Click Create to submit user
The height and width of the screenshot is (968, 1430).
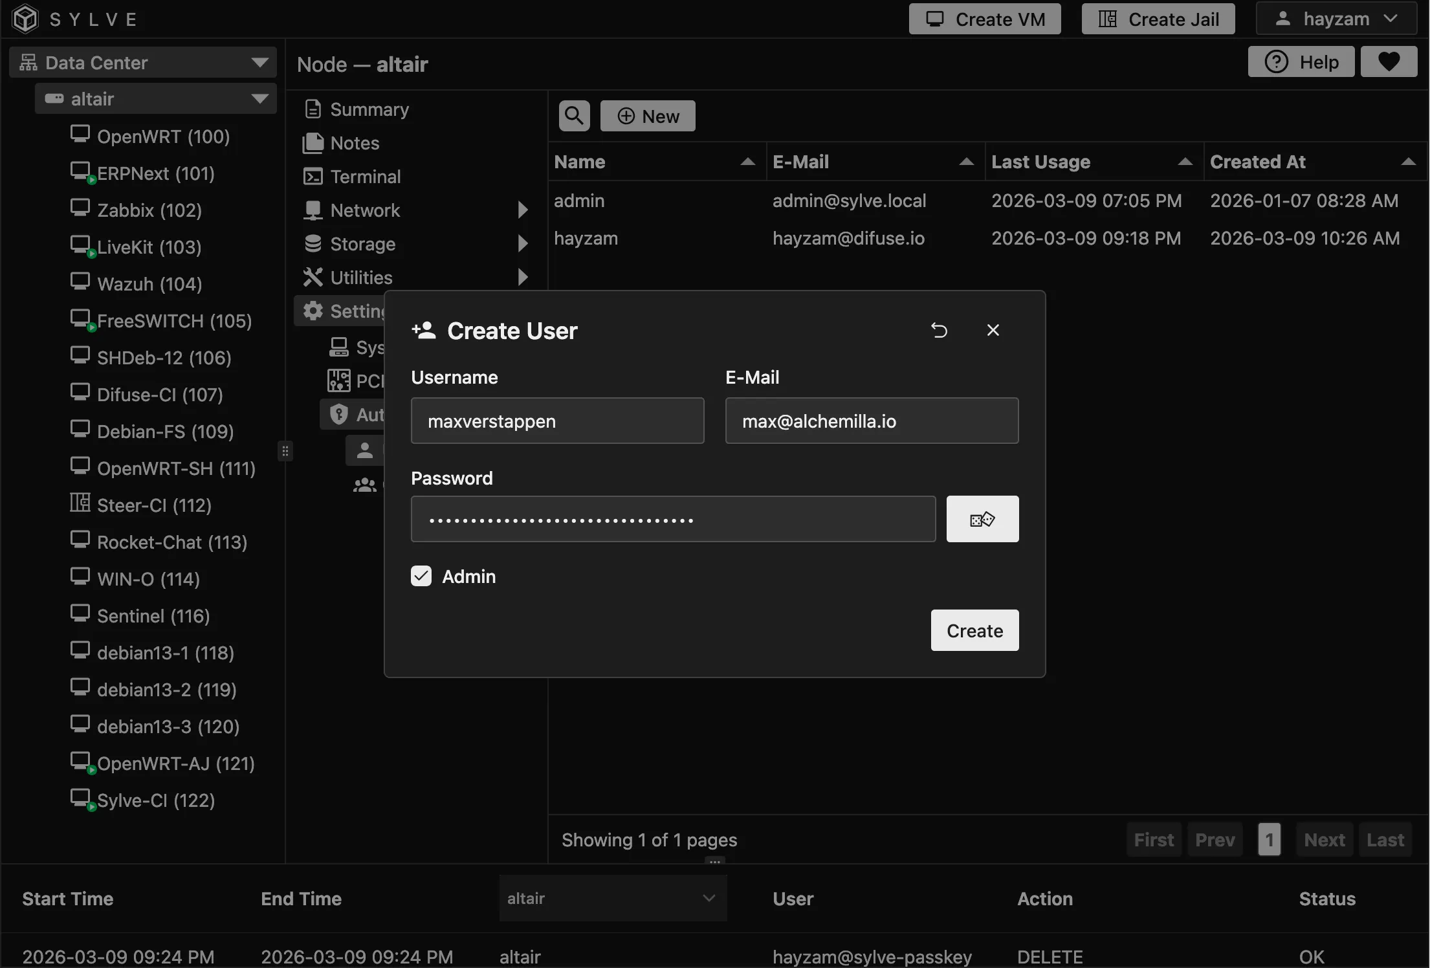coord(974,630)
